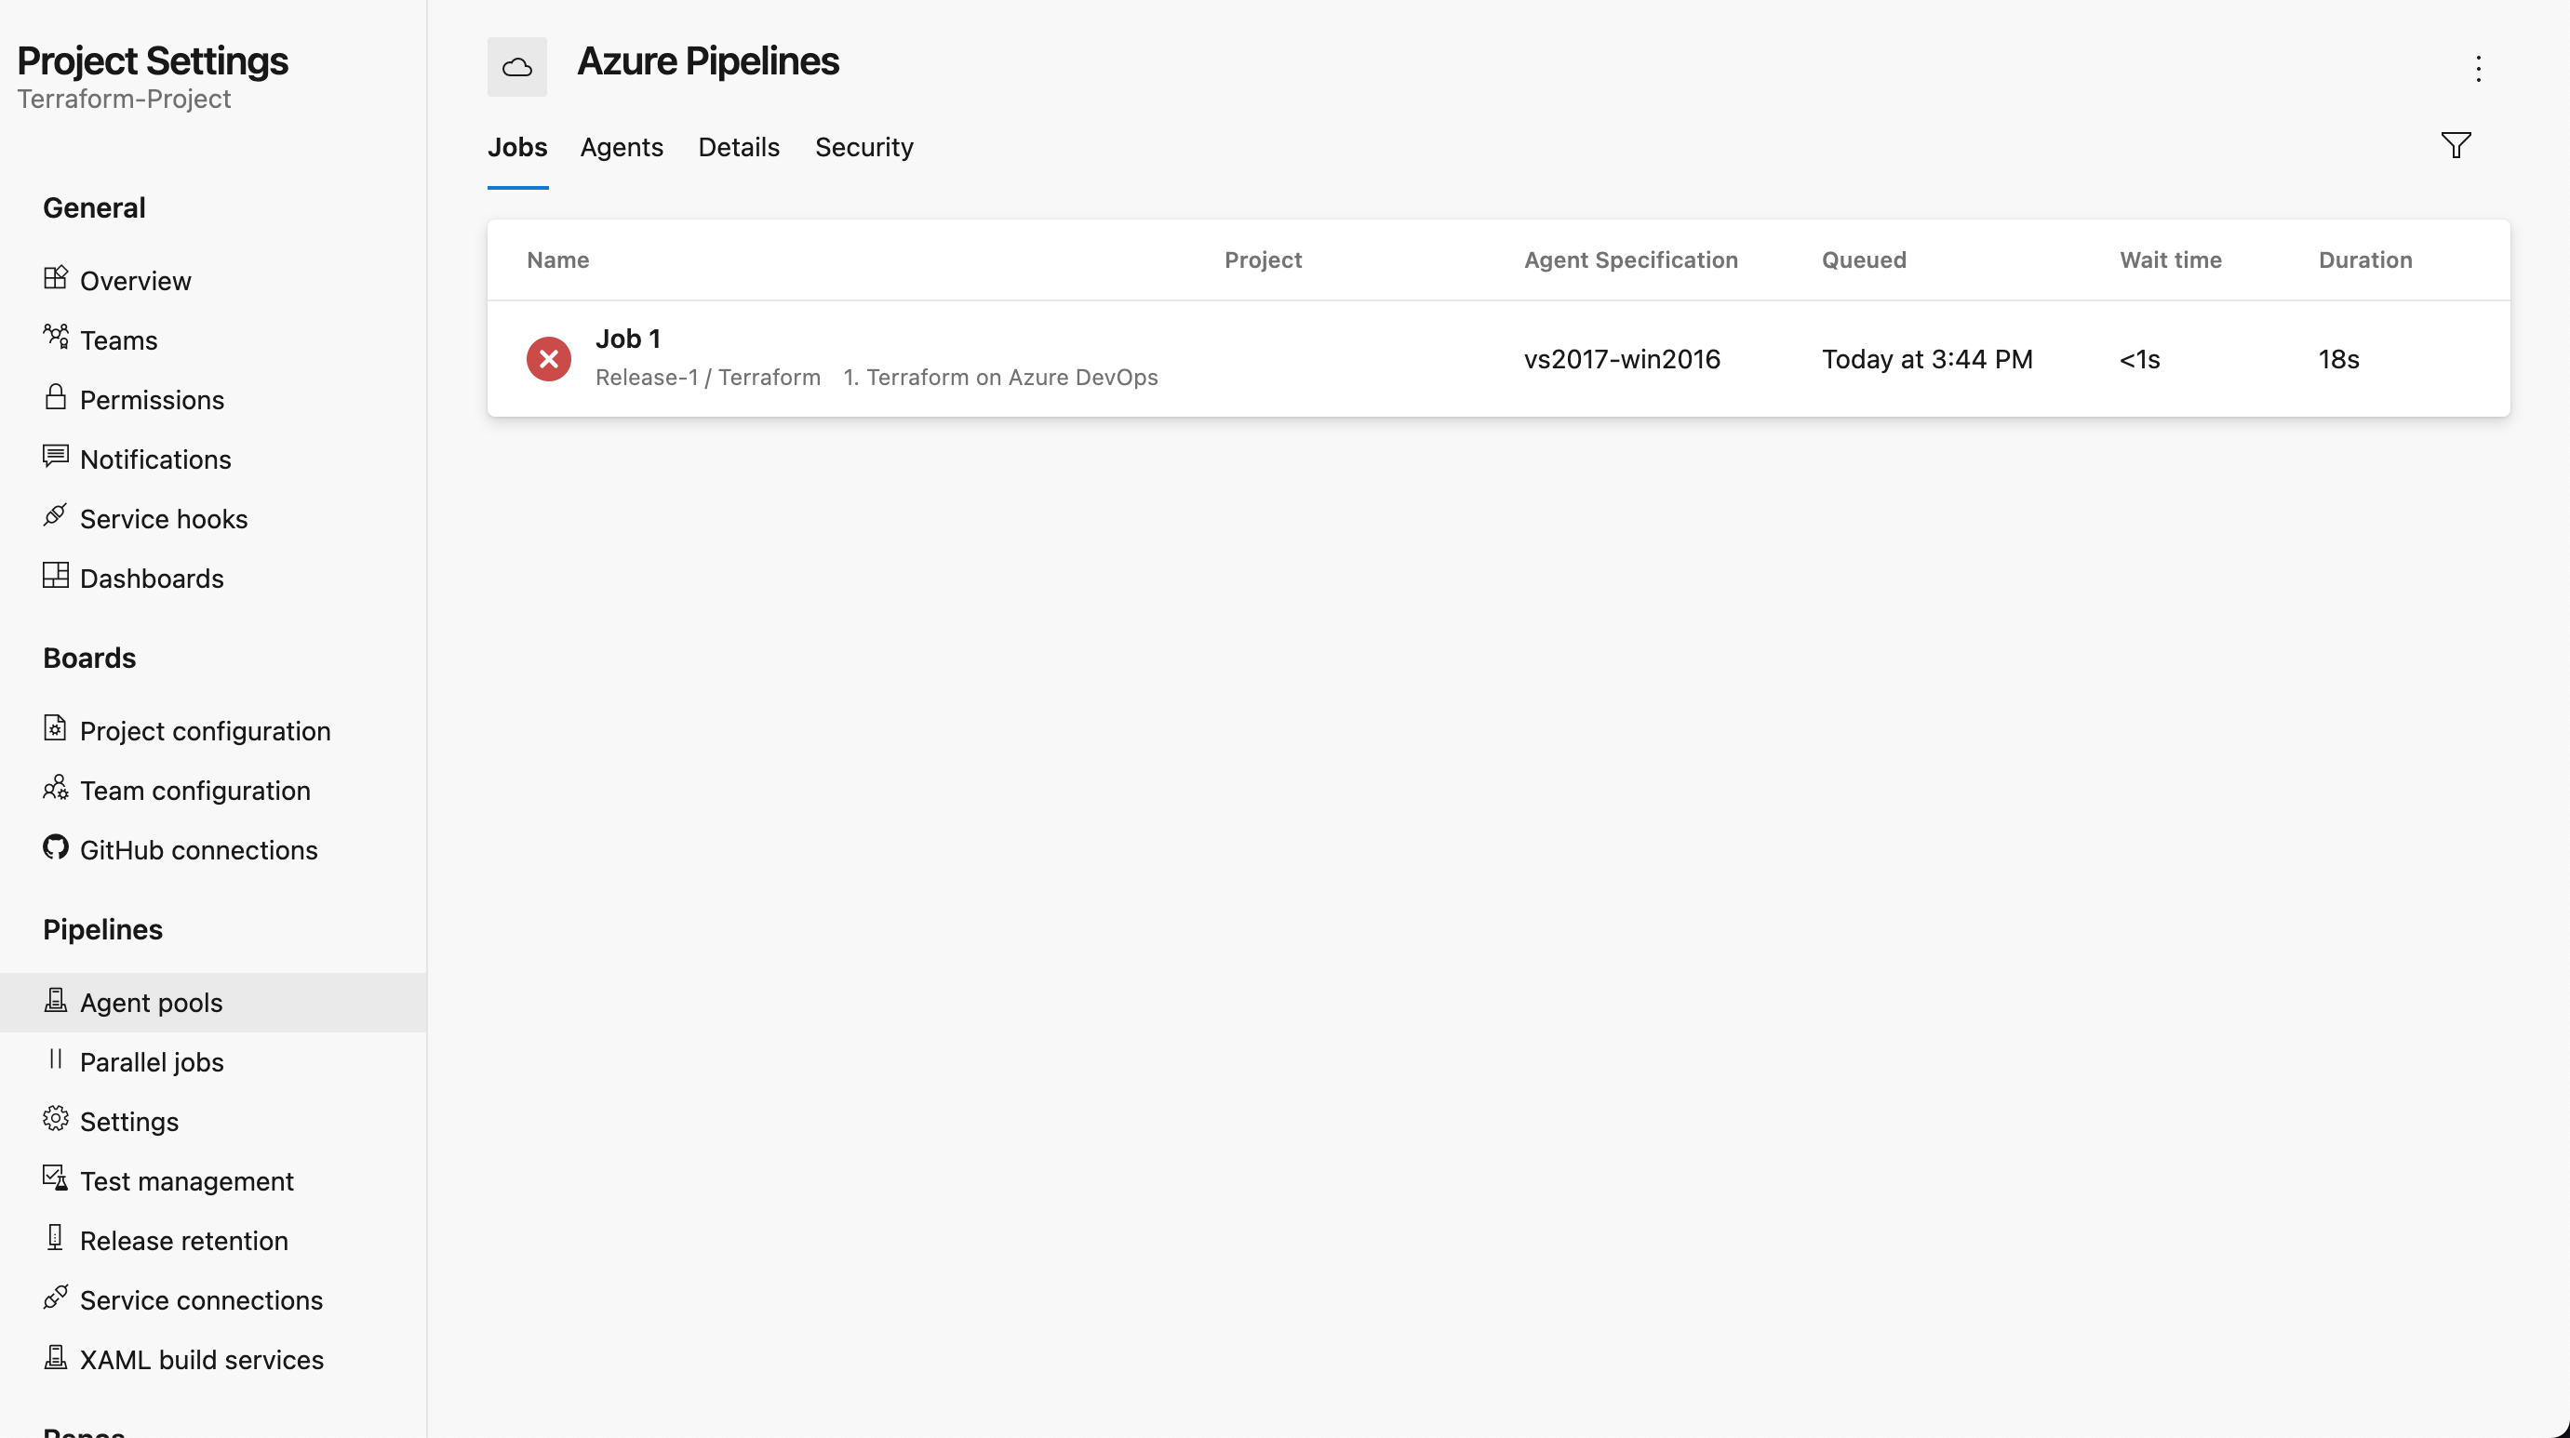Go to Service connections settings

(202, 1300)
